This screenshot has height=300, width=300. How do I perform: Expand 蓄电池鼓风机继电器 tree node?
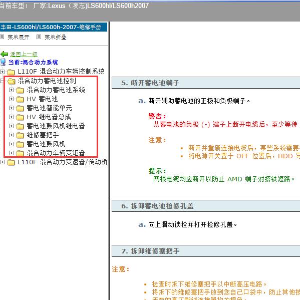(11, 126)
